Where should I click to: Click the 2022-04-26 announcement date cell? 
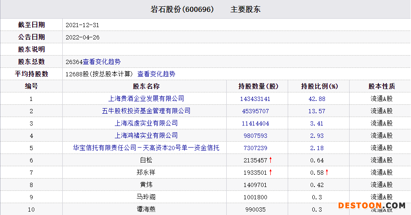pyautogui.click(x=83, y=37)
